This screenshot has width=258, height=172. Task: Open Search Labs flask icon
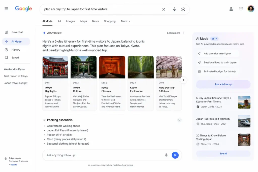pyautogui.click(x=231, y=9)
